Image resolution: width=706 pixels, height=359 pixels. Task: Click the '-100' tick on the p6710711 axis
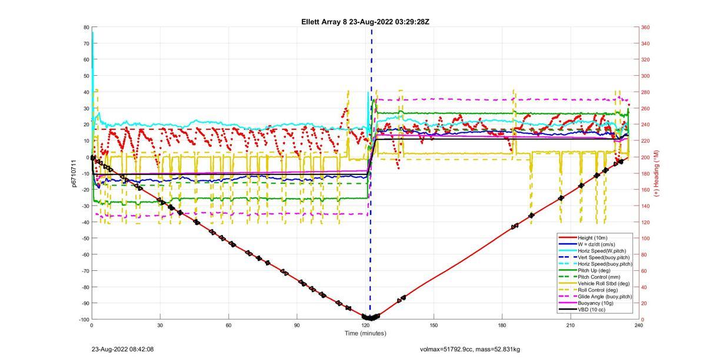[84, 319]
